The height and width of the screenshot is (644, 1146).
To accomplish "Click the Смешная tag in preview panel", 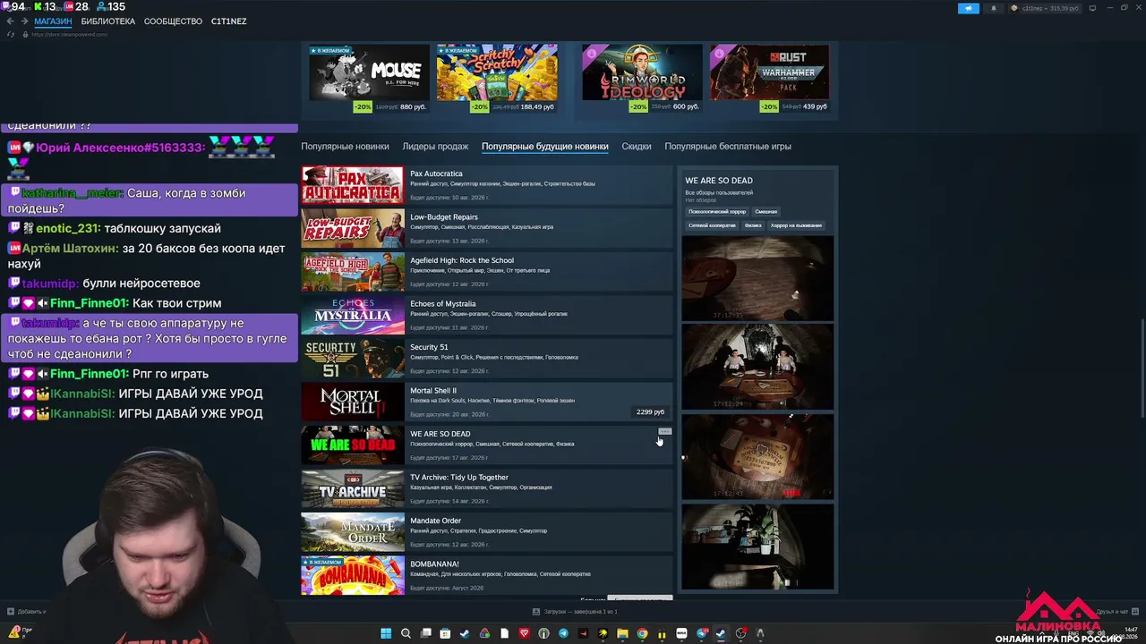I will click(765, 212).
